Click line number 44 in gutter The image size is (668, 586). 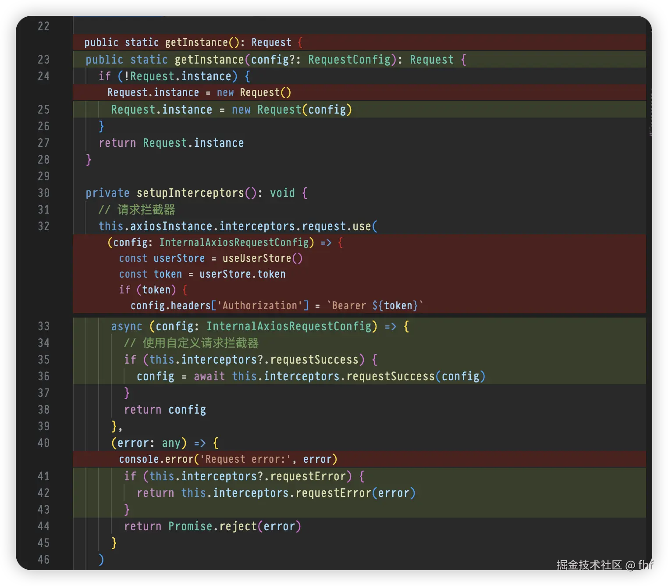click(43, 526)
